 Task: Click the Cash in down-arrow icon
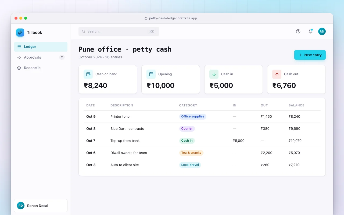214,74
